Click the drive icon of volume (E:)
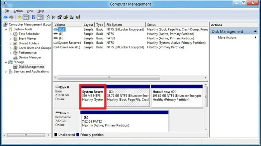261x146 pixels. 56,34
